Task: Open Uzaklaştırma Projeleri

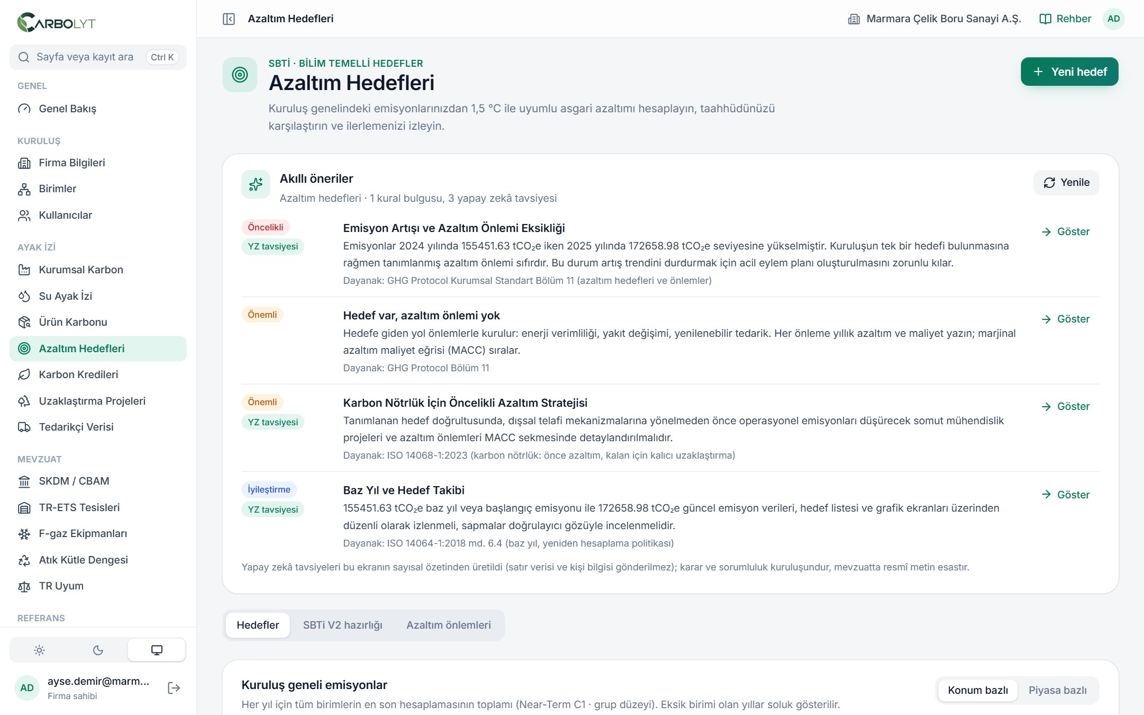Action: pyautogui.click(x=98, y=401)
